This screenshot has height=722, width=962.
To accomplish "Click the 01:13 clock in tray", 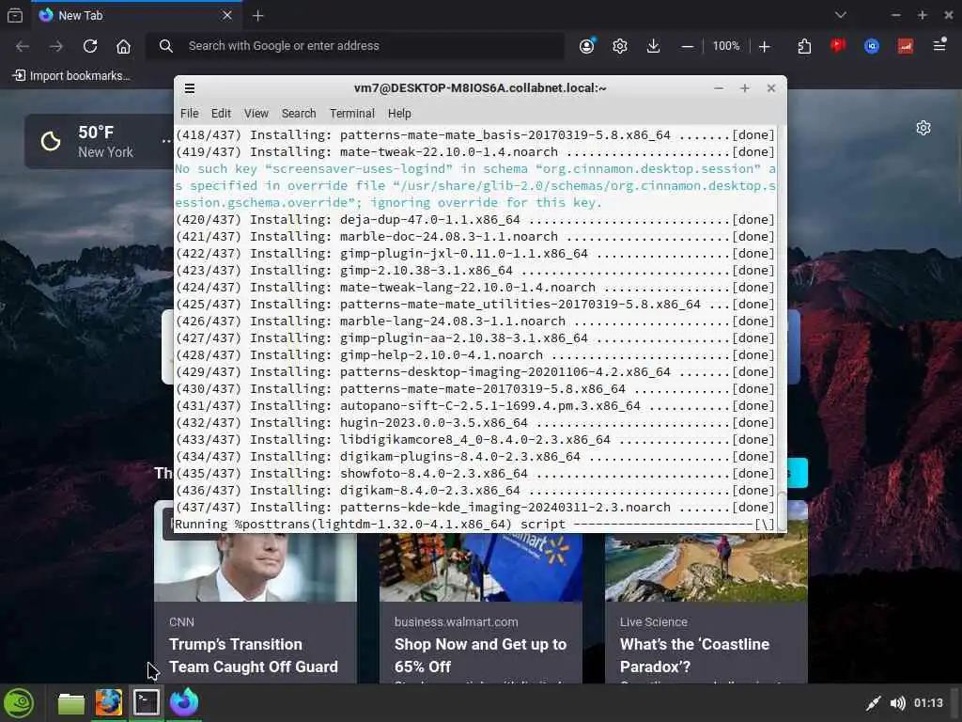I will [x=928, y=703].
